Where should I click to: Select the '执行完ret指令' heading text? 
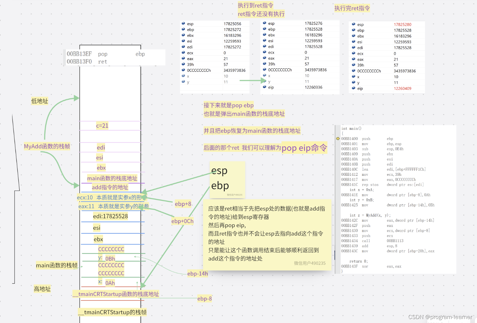click(352, 8)
